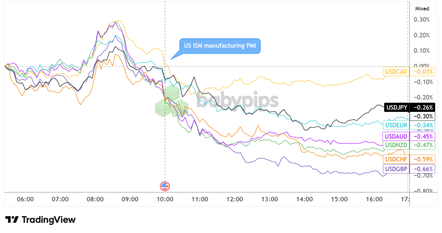
Task: Click the 06:00 time axis label
Action: (x=25, y=199)
